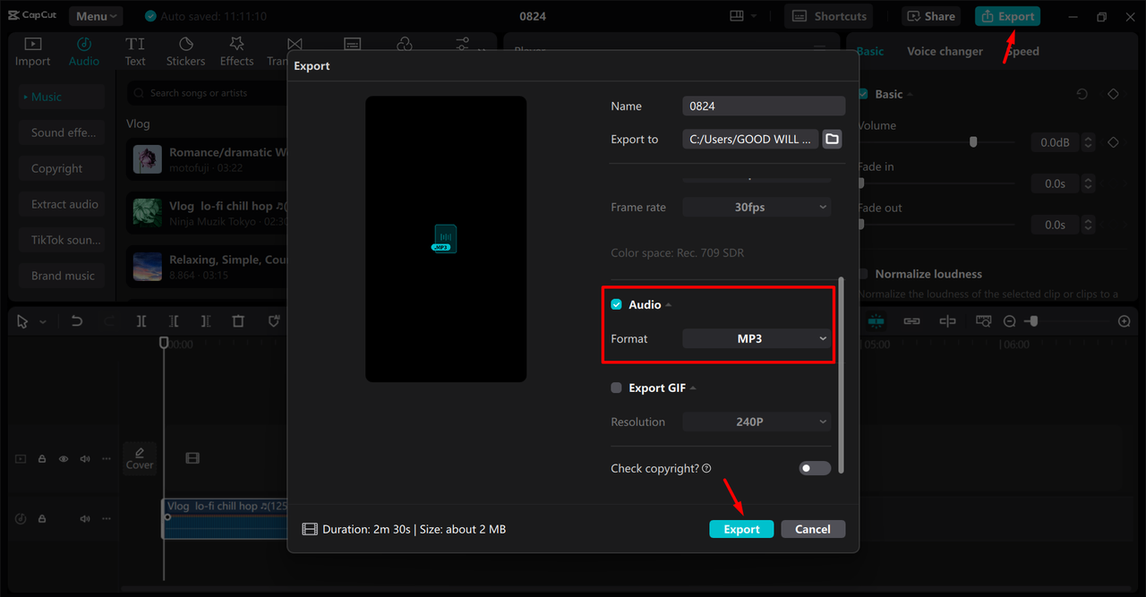Open the Effects tab
Image resolution: width=1146 pixels, height=597 pixels.
236,51
